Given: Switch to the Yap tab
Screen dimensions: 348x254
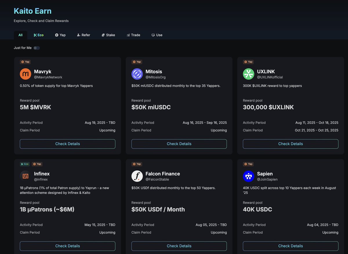Looking at the screenshot, I should point(60,35).
